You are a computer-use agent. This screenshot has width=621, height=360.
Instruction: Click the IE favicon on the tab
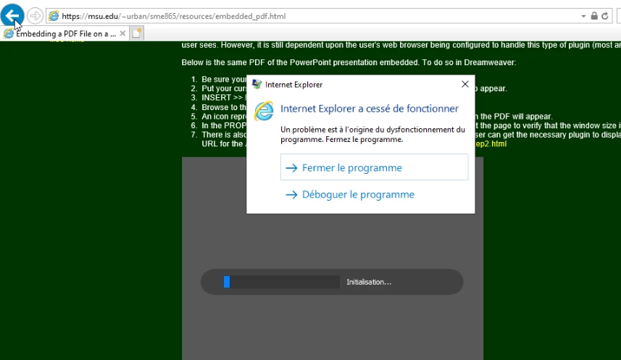pyautogui.click(x=8, y=33)
